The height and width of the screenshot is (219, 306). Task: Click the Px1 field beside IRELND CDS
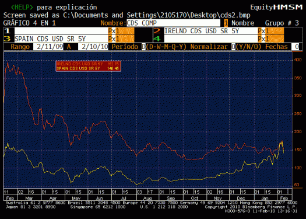(271, 31)
